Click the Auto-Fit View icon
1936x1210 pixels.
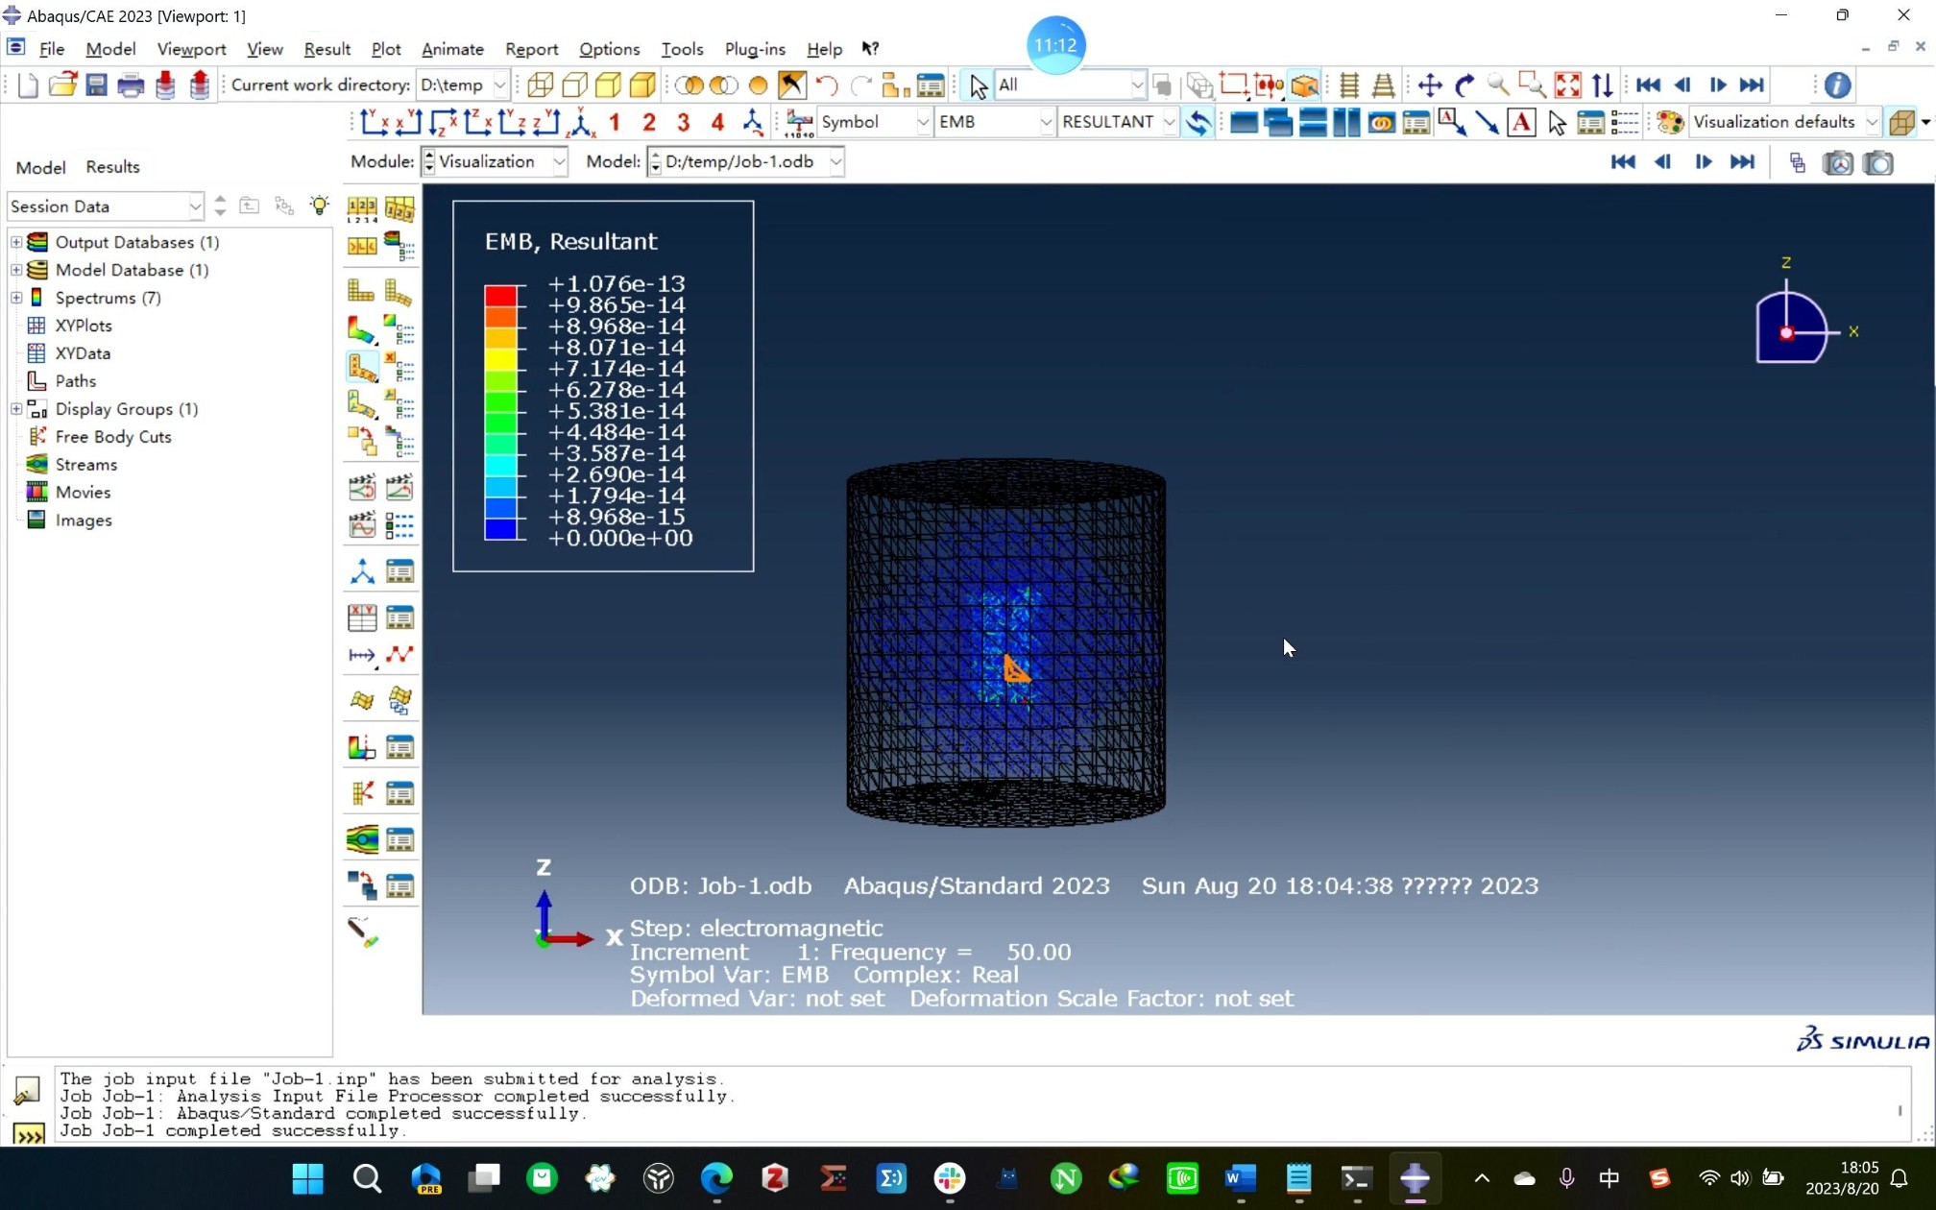coord(1567,85)
